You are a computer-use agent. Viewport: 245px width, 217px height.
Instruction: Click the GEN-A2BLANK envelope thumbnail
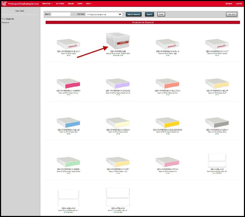point(217,159)
